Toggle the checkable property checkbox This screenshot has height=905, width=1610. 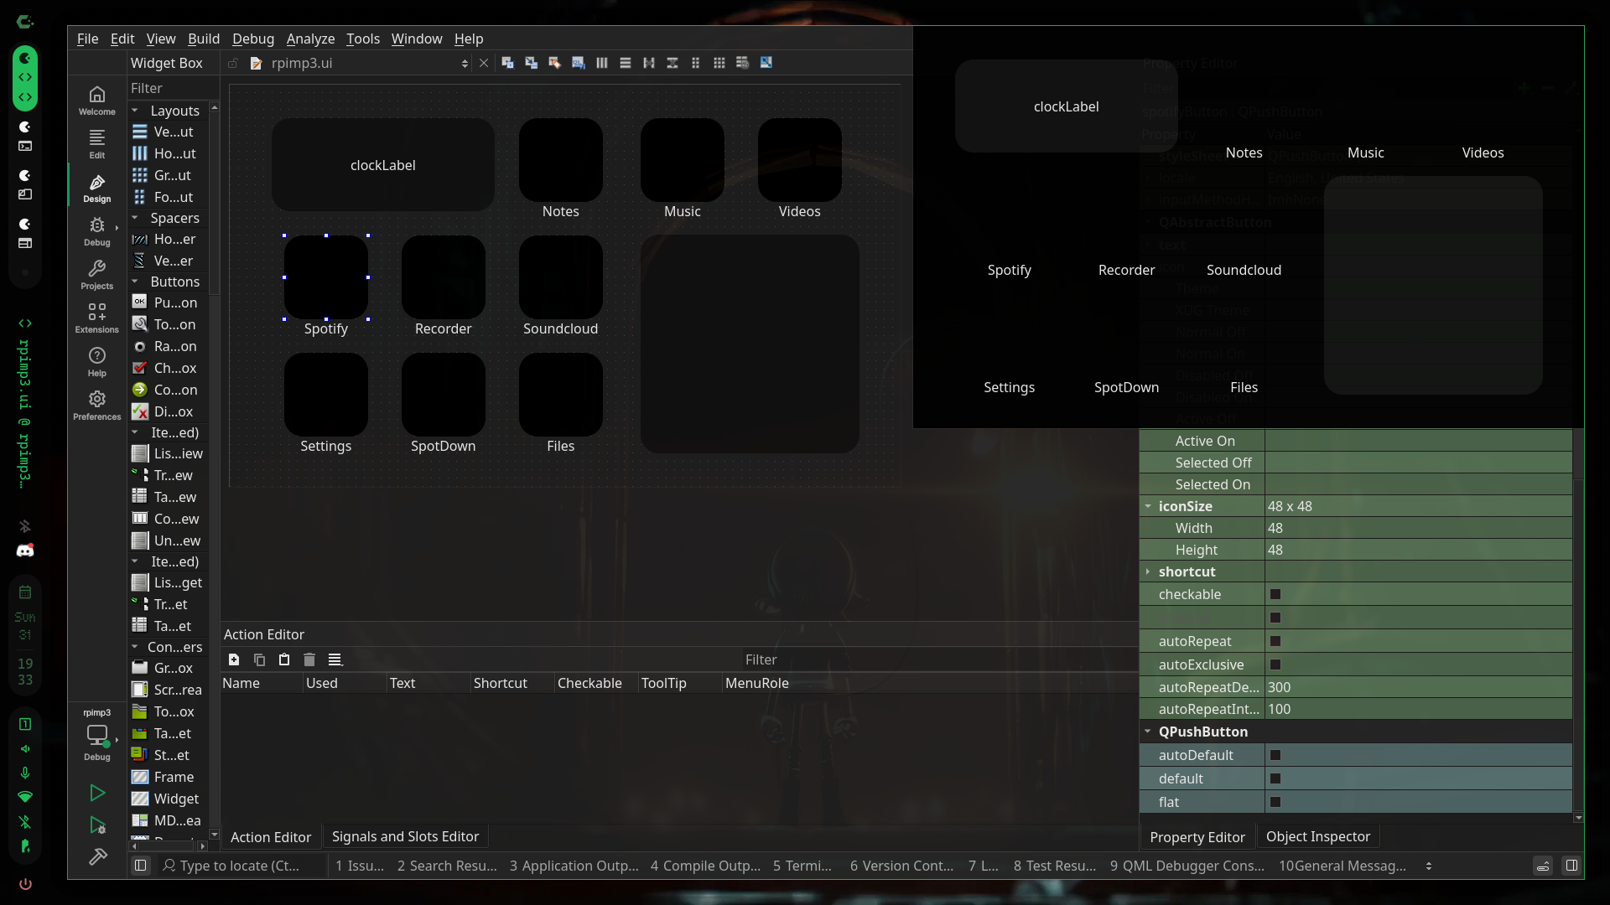pyautogui.click(x=1275, y=594)
